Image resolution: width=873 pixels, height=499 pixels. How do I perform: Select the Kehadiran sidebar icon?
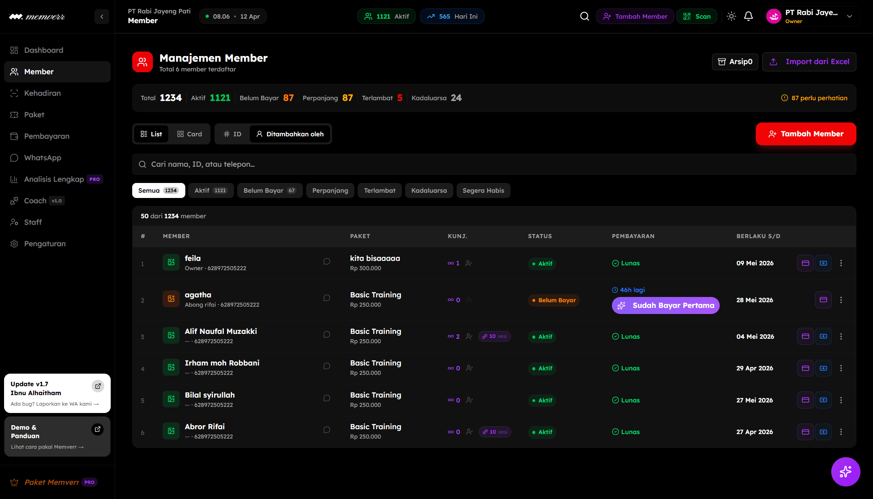[x=15, y=93]
